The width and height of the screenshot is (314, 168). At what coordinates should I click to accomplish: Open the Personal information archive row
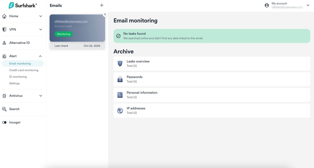pos(212,95)
